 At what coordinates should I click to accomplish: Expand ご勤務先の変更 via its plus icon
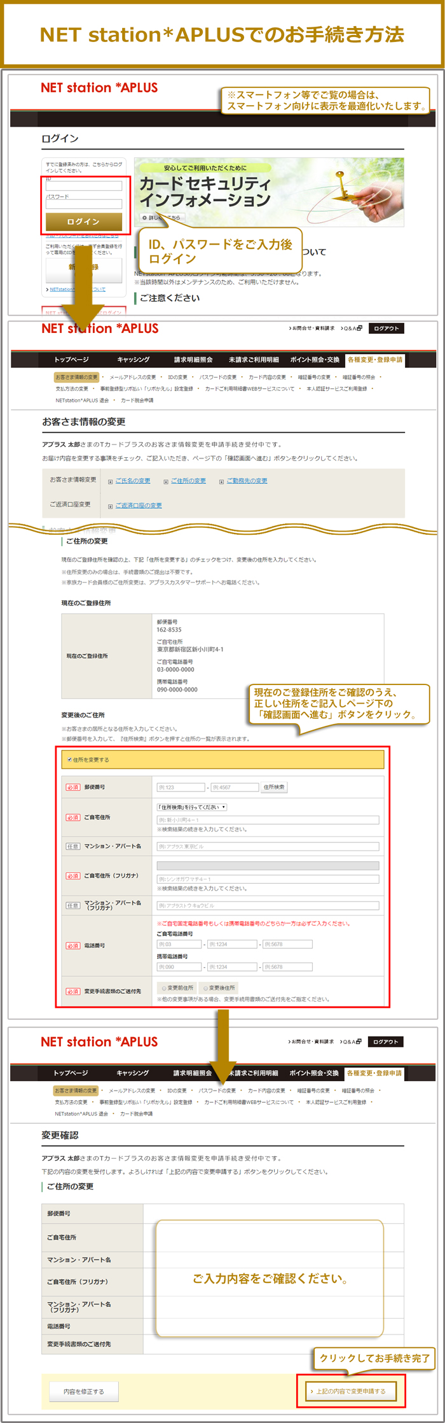click(221, 481)
